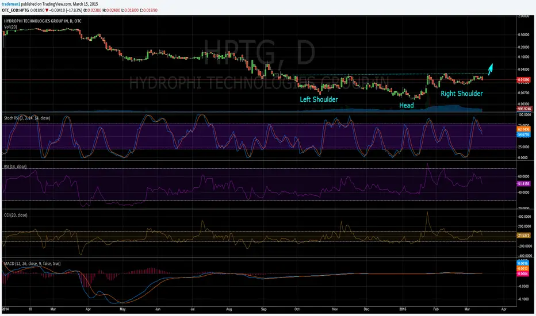This screenshot has height=316, width=536.
Task: Click the 0.50000 price axis label
Action: 524,35
